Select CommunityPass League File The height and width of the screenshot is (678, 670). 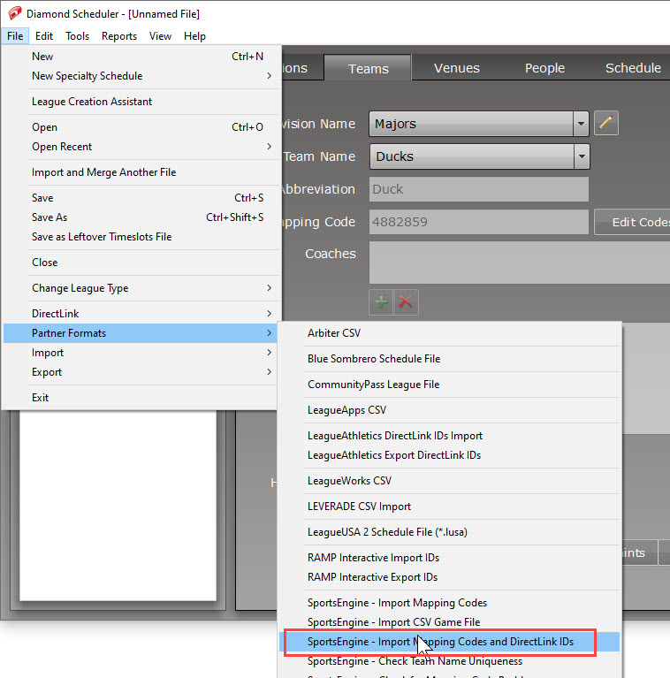[x=450, y=385]
